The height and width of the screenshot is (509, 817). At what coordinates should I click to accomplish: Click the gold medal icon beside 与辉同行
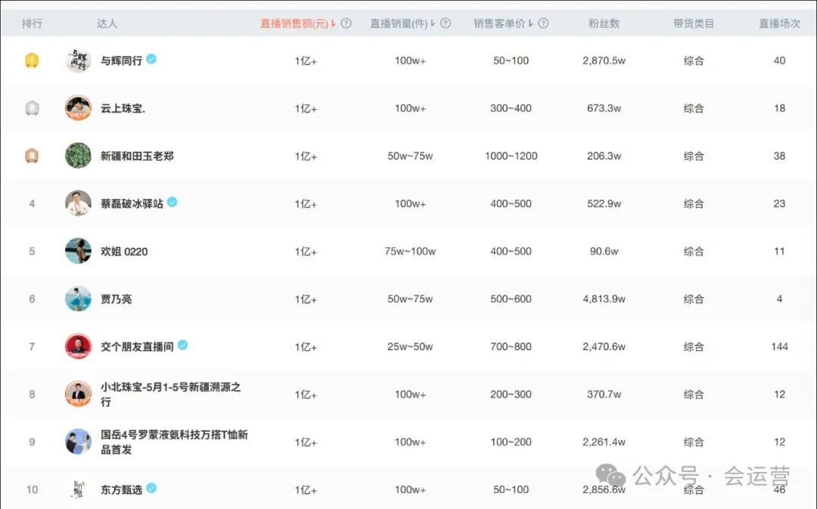point(31,60)
